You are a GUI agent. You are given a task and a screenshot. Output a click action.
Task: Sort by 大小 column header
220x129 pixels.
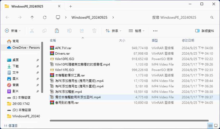(x=122, y=41)
